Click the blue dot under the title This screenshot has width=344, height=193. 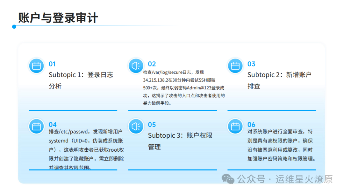[x=14, y=27]
